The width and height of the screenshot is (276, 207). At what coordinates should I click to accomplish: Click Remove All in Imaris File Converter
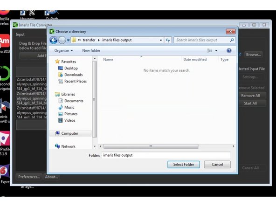click(252, 96)
